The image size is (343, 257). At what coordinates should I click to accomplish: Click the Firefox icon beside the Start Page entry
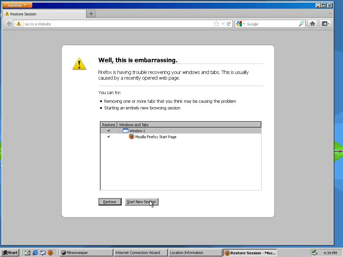coord(131,137)
